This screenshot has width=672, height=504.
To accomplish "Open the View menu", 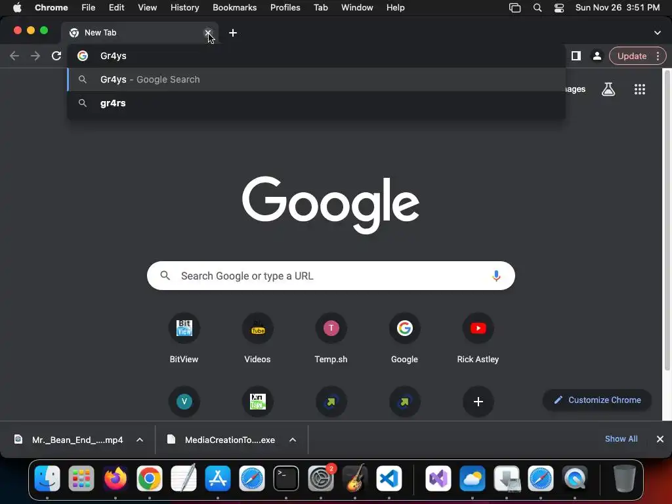I will point(148,8).
